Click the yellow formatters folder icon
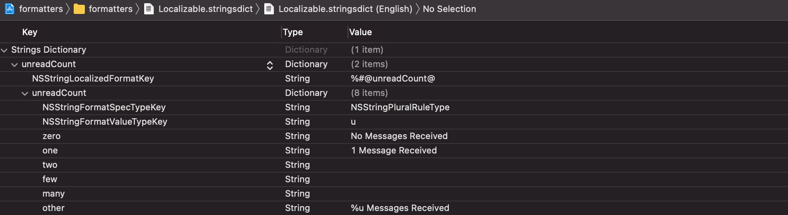The width and height of the screenshot is (788, 215). click(x=79, y=9)
